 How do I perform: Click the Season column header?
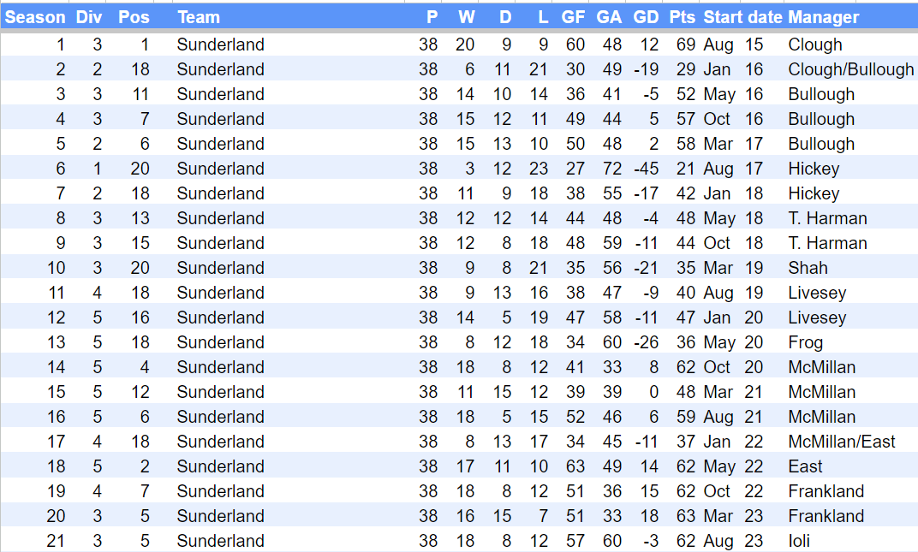[35, 17]
